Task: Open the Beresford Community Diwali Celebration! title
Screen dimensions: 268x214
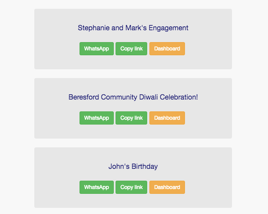Action: (133, 97)
